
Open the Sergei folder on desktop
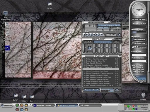click(x=50, y=6)
